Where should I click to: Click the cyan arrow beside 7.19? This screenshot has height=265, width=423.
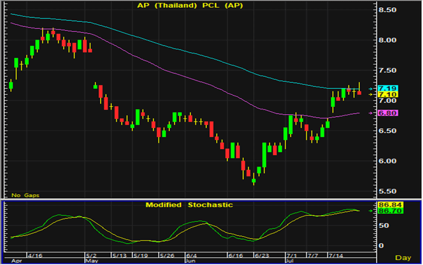372,89
